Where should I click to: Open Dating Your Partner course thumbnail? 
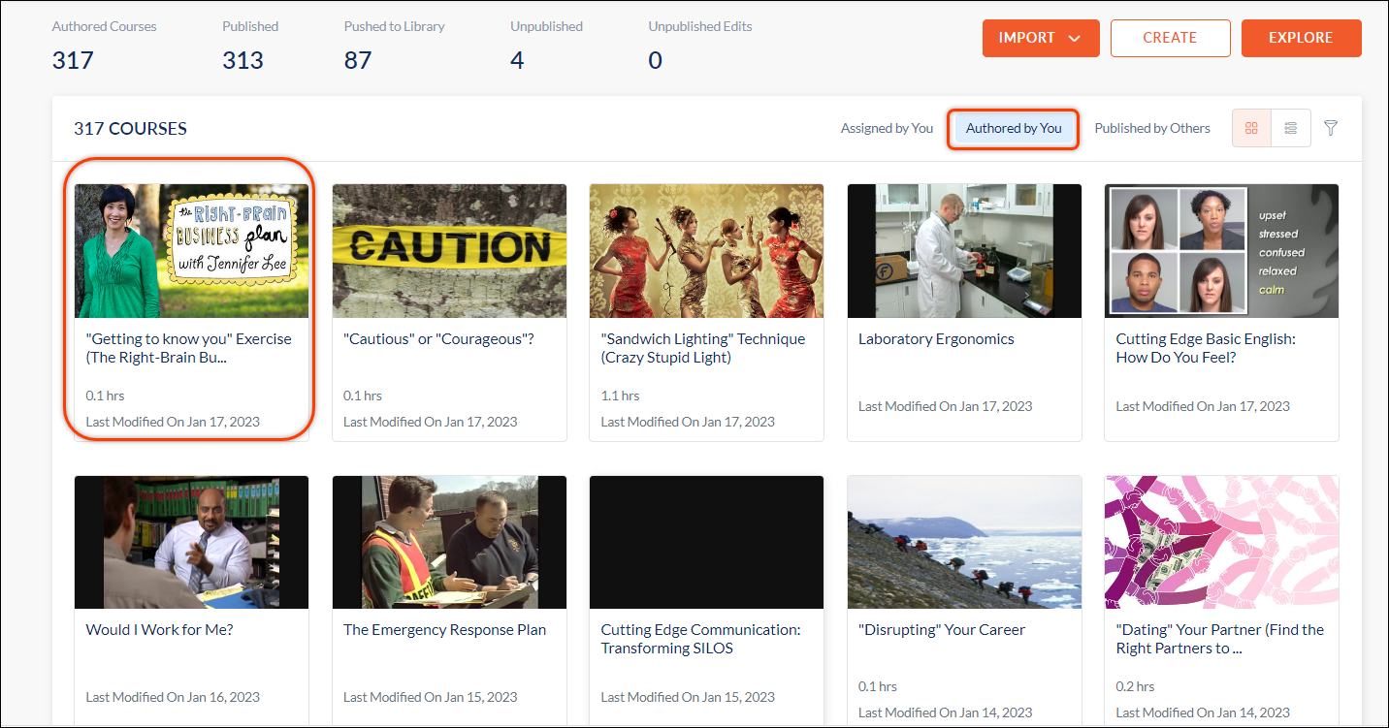(x=1221, y=542)
